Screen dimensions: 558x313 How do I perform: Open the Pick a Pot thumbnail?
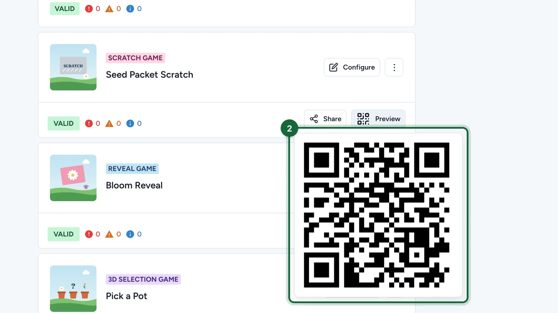(73, 289)
